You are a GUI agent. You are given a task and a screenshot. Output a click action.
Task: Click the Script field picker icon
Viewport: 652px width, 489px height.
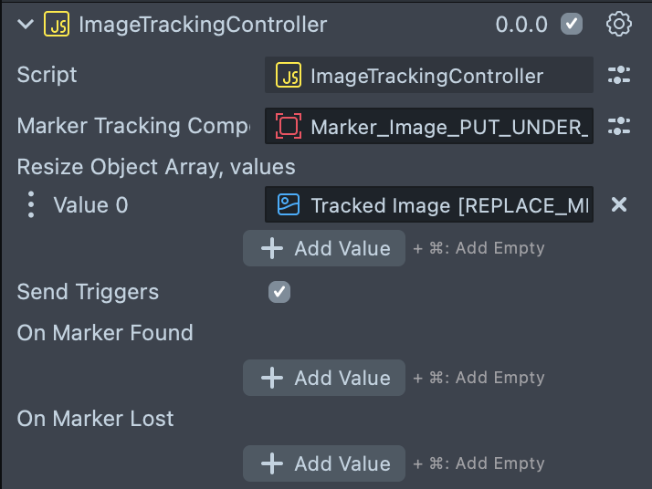619,76
